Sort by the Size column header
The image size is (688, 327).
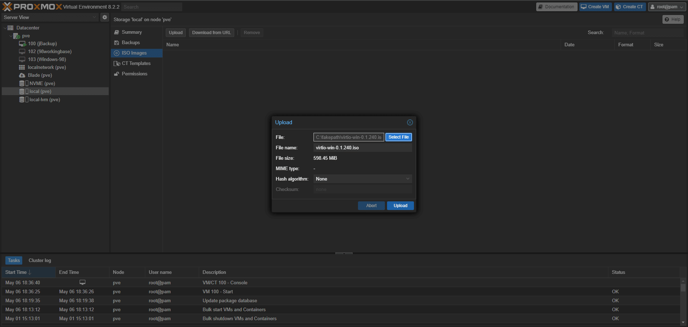[668, 45]
